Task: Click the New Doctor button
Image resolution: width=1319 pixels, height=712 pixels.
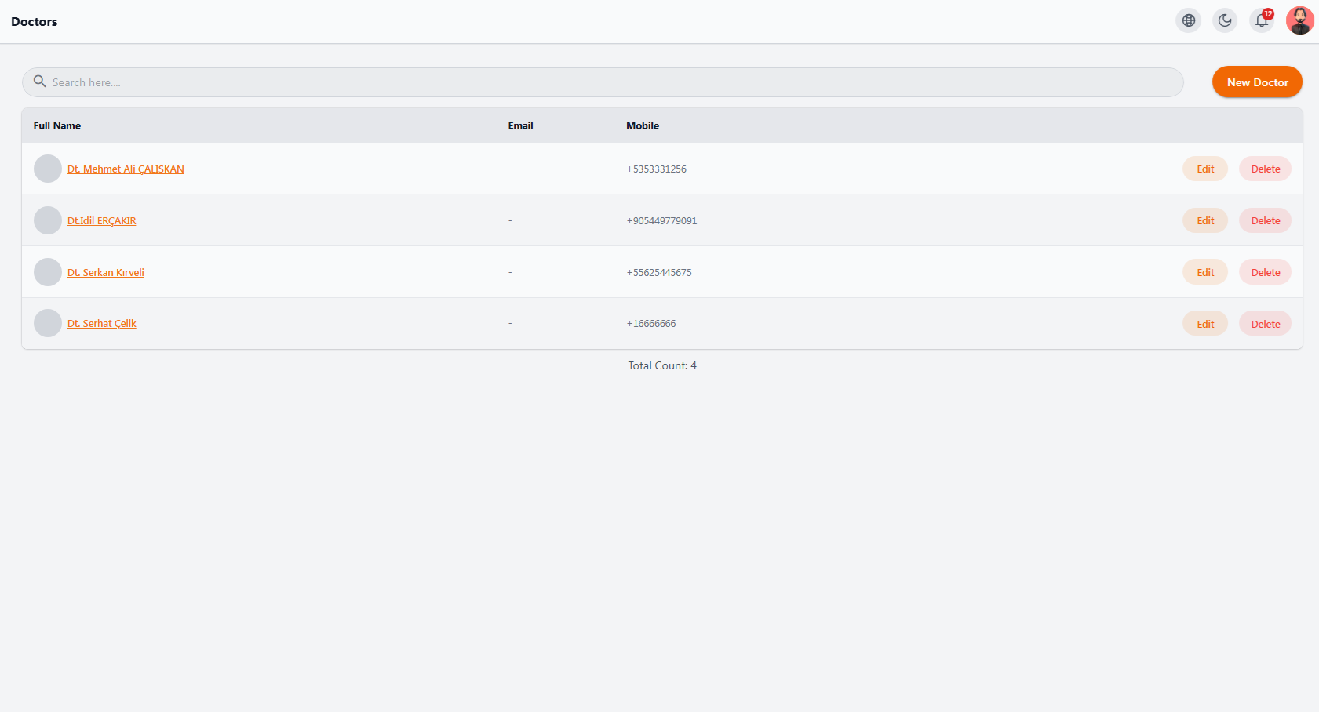Action: click(x=1257, y=82)
